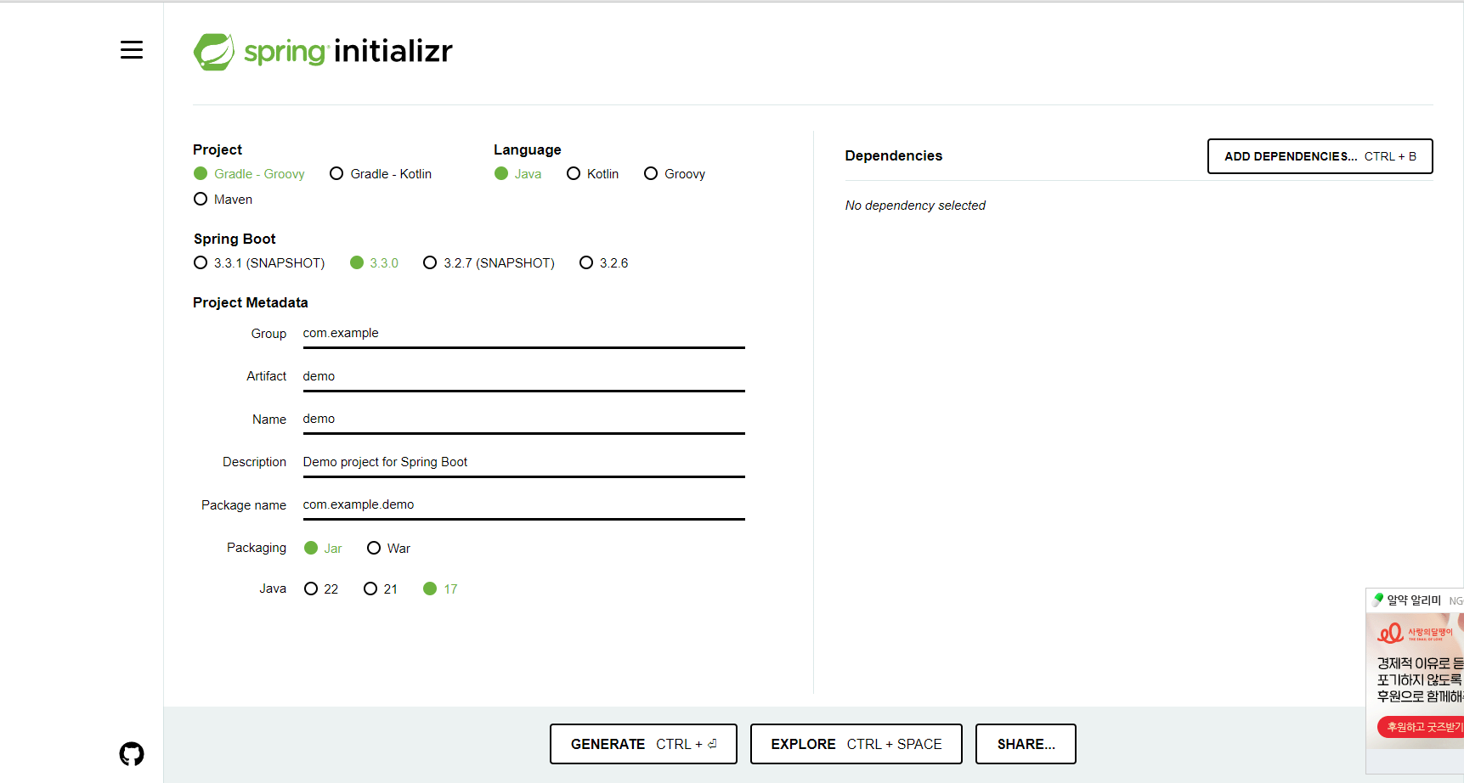Open the GitHub icon link
The image size is (1464, 783).
132,754
